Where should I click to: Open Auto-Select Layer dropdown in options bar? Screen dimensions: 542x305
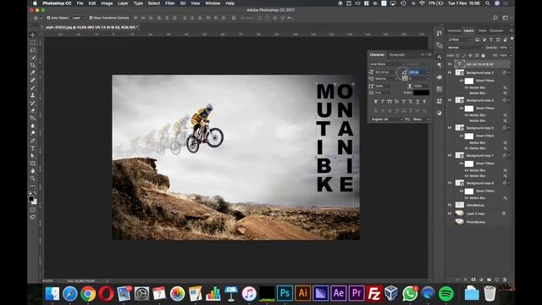(79, 18)
